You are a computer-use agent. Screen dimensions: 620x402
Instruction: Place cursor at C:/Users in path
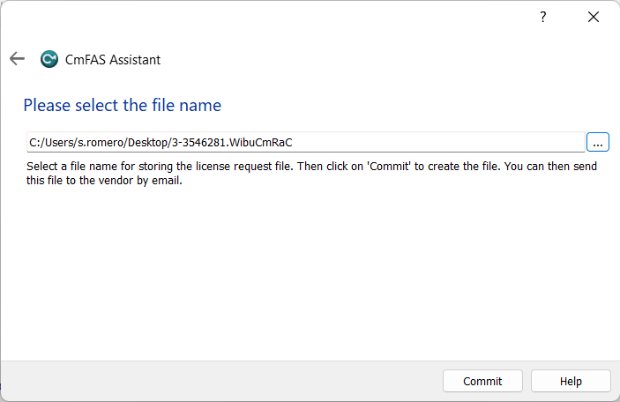pos(51,142)
